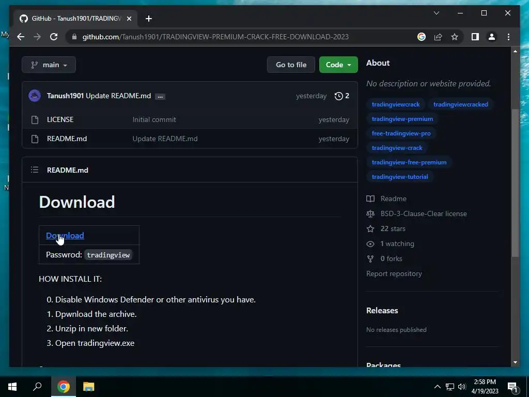Click the browser forward arrow
529x397 pixels.
(x=37, y=37)
